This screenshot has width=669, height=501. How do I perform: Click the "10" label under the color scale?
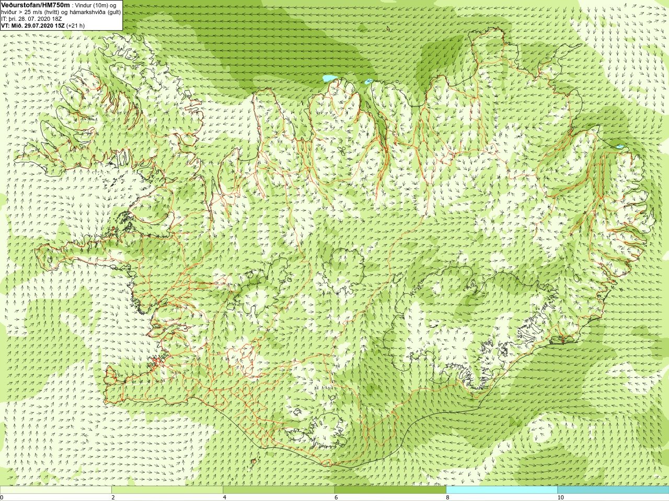(x=560, y=497)
